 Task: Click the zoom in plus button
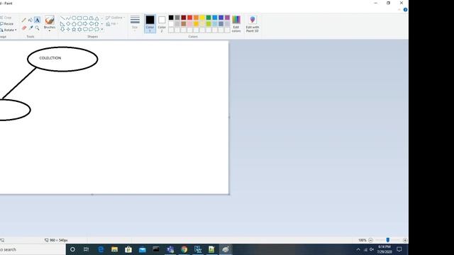[405, 240]
